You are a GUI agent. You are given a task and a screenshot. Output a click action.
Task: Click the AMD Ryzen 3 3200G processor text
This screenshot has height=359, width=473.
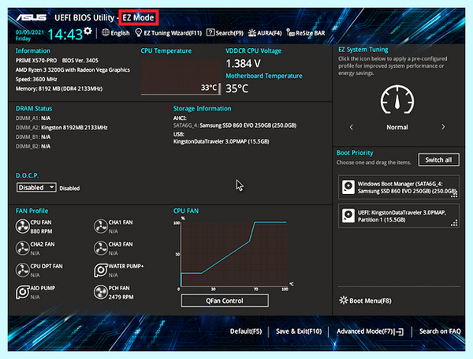point(73,69)
